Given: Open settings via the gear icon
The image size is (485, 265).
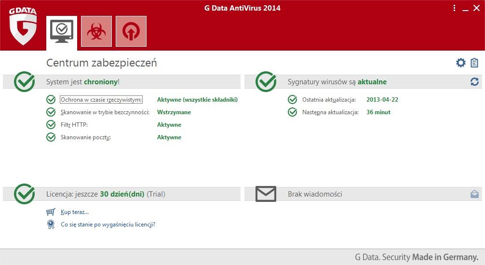Looking at the screenshot, I should coord(460,63).
